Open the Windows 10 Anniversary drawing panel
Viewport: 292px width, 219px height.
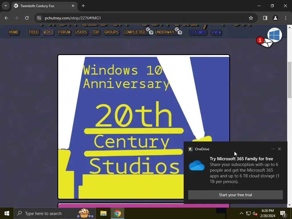[144, 127]
